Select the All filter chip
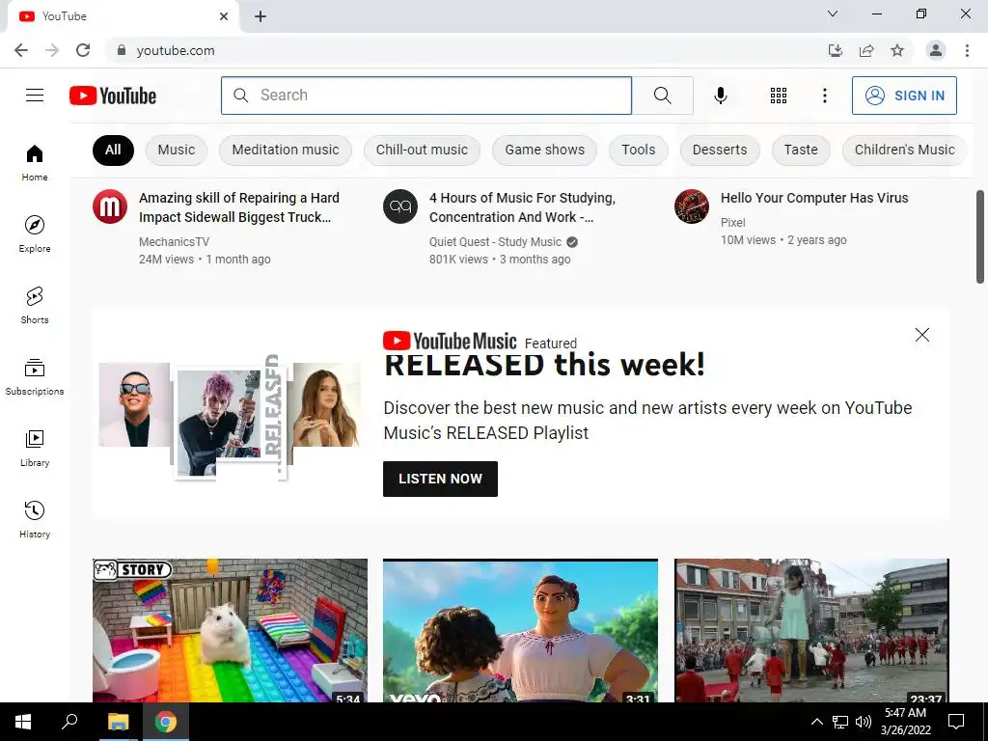 pos(113,150)
